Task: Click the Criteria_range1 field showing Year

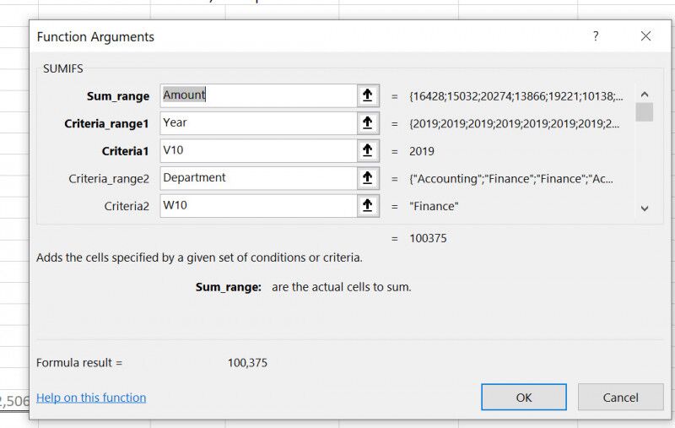Action: (257, 123)
